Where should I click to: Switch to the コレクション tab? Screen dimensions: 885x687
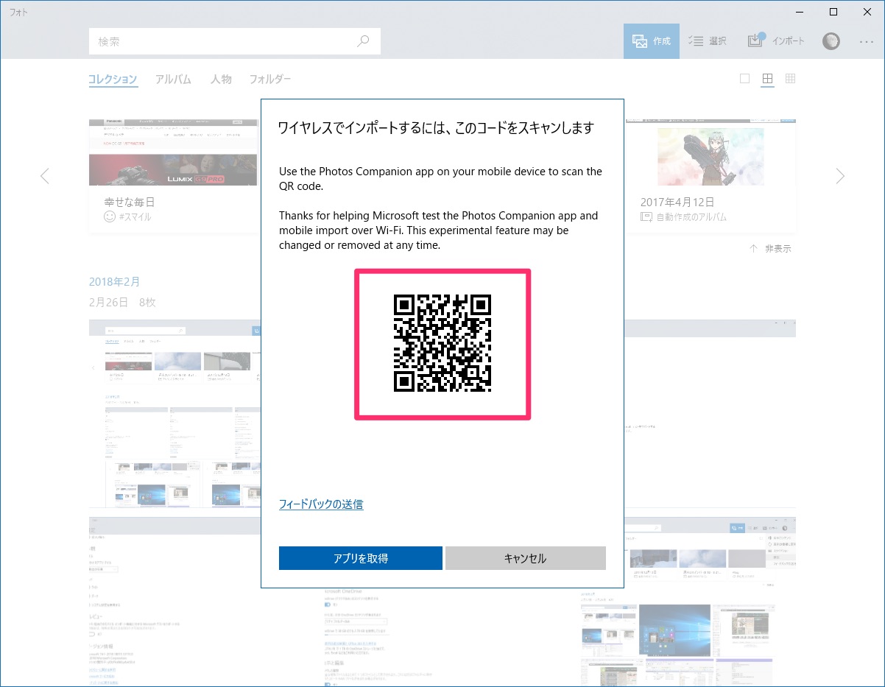click(x=113, y=80)
